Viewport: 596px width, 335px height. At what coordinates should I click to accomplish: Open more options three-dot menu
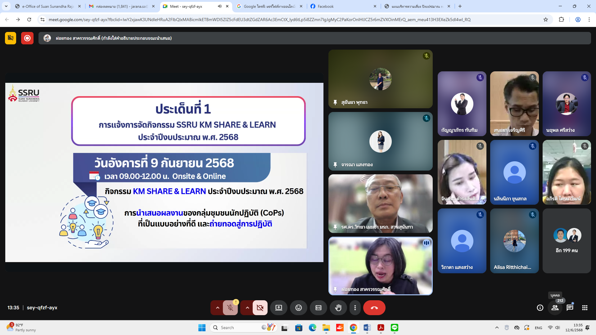355,308
